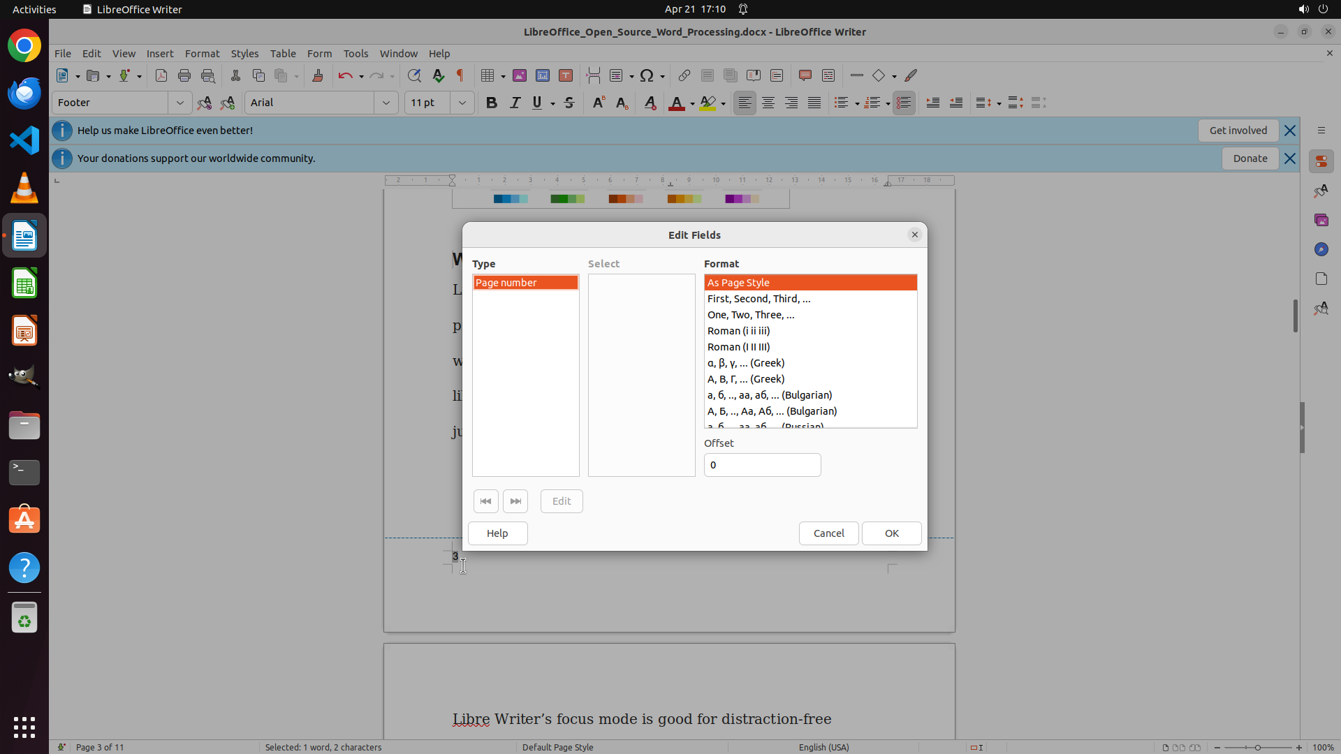Click OK in Edit Fields dialog
Image resolution: width=1341 pixels, height=754 pixels.
click(x=891, y=533)
